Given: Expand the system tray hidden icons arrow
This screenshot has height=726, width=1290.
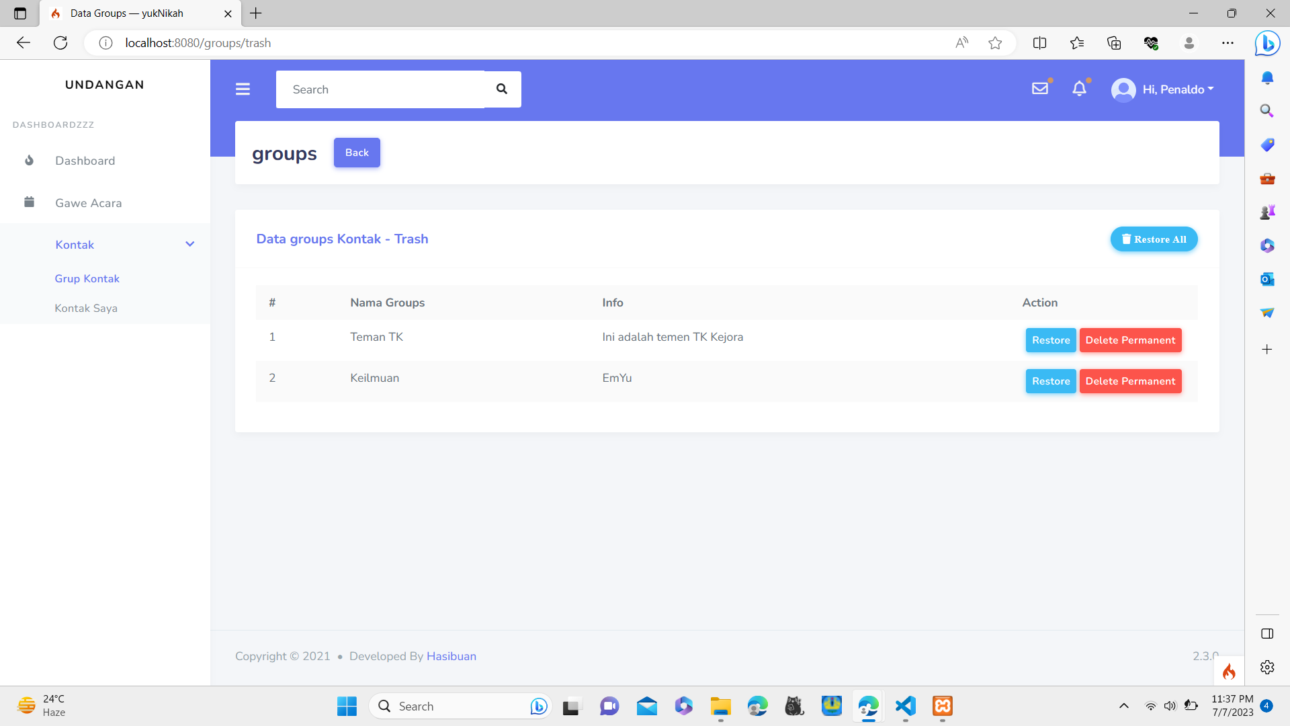Looking at the screenshot, I should [x=1124, y=706].
